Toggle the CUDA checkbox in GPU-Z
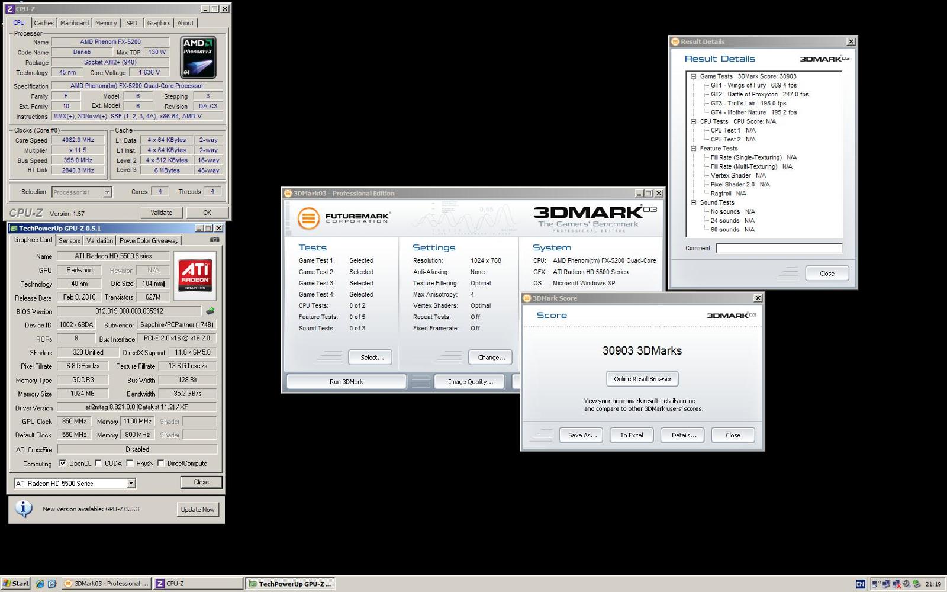947x592 pixels. coord(98,464)
